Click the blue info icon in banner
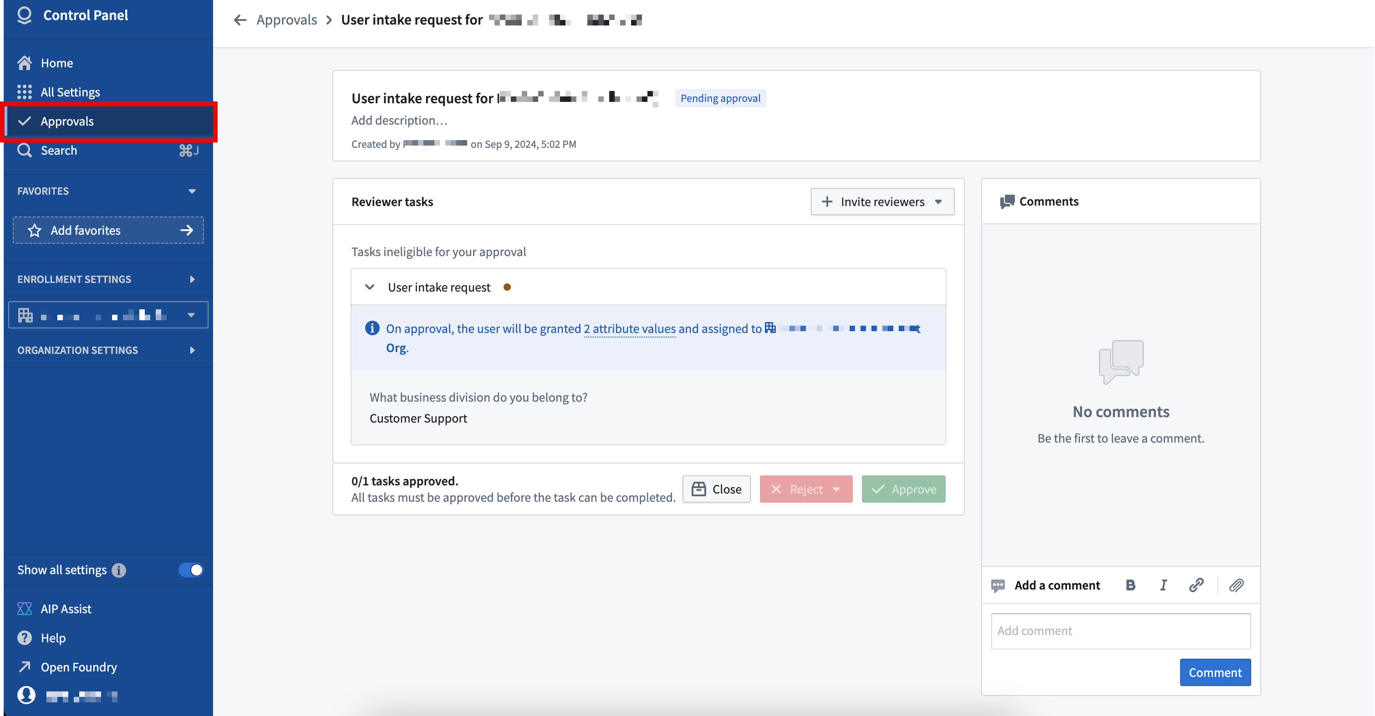 click(x=372, y=328)
